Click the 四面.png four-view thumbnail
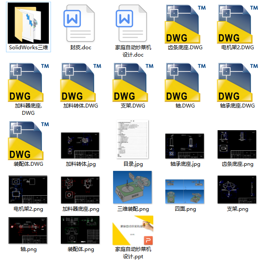The height and width of the screenshot is (260, 263). point(185,191)
